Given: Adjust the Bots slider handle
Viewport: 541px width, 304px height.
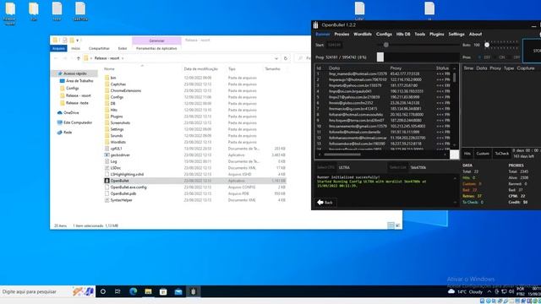Looking at the screenshot, I should [487, 45].
